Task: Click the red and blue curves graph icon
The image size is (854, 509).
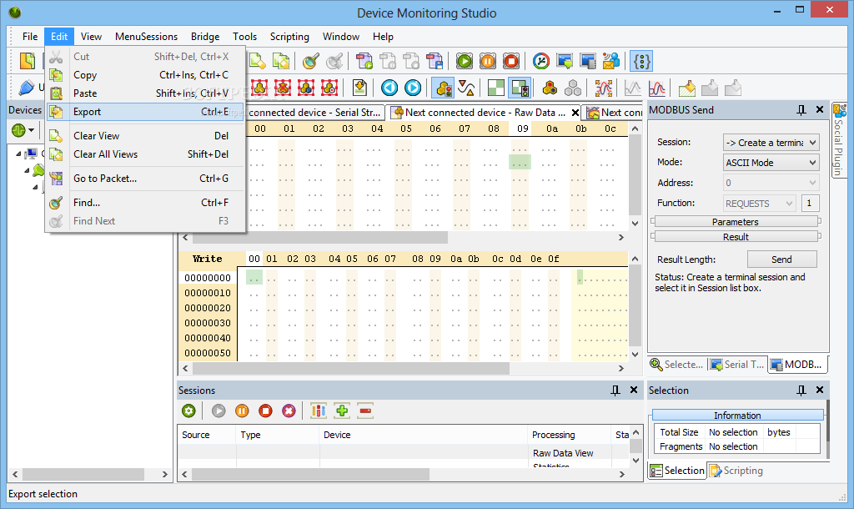Action: [657, 88]
